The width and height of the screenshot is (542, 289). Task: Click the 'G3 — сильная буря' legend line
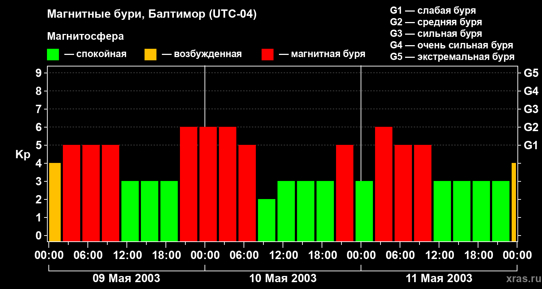point(436,34)
